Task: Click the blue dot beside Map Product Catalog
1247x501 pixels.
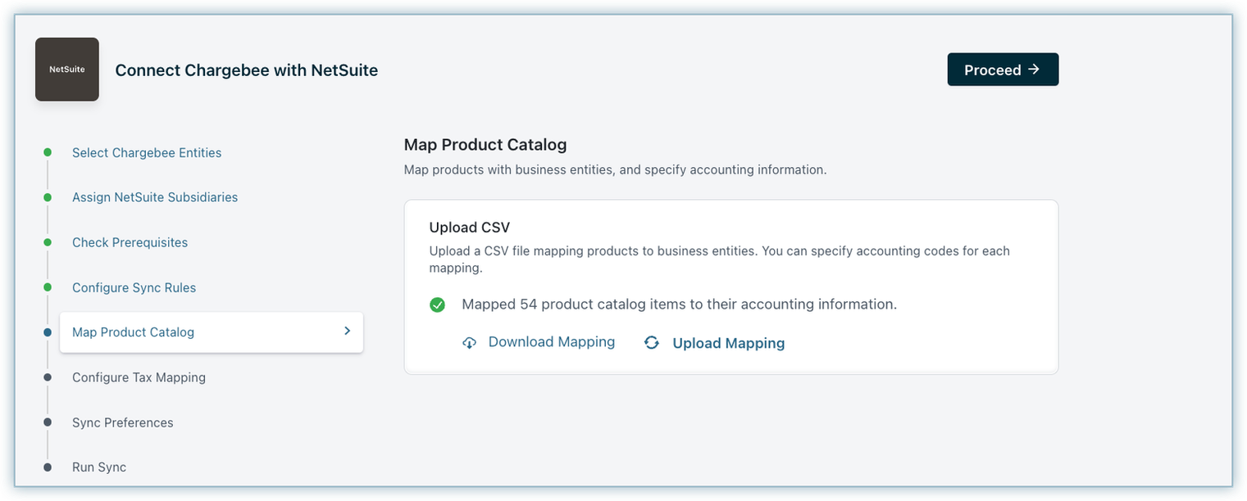Action: tap(48, 332)
